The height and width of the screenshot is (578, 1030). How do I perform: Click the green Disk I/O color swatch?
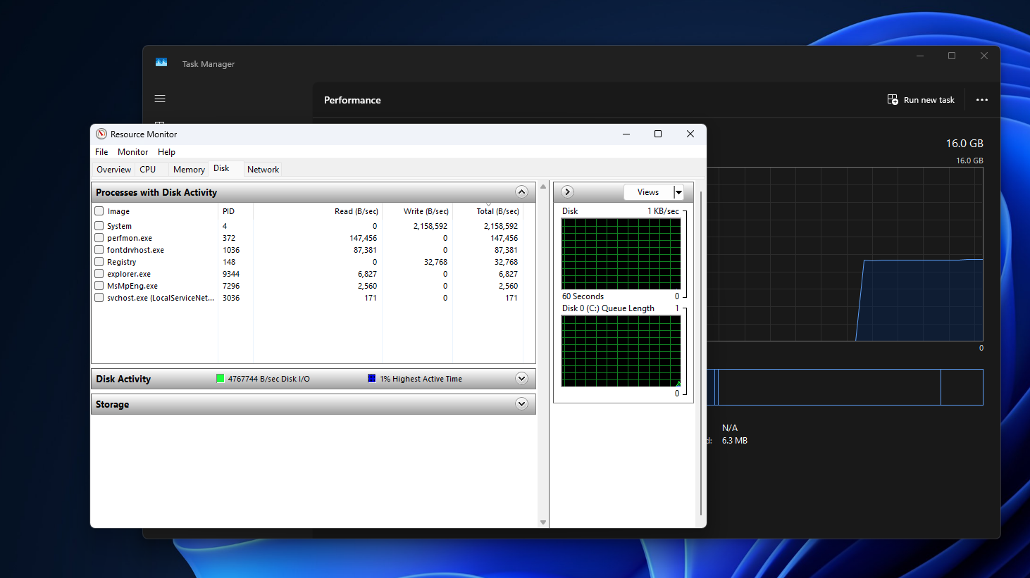coord(220,379)
